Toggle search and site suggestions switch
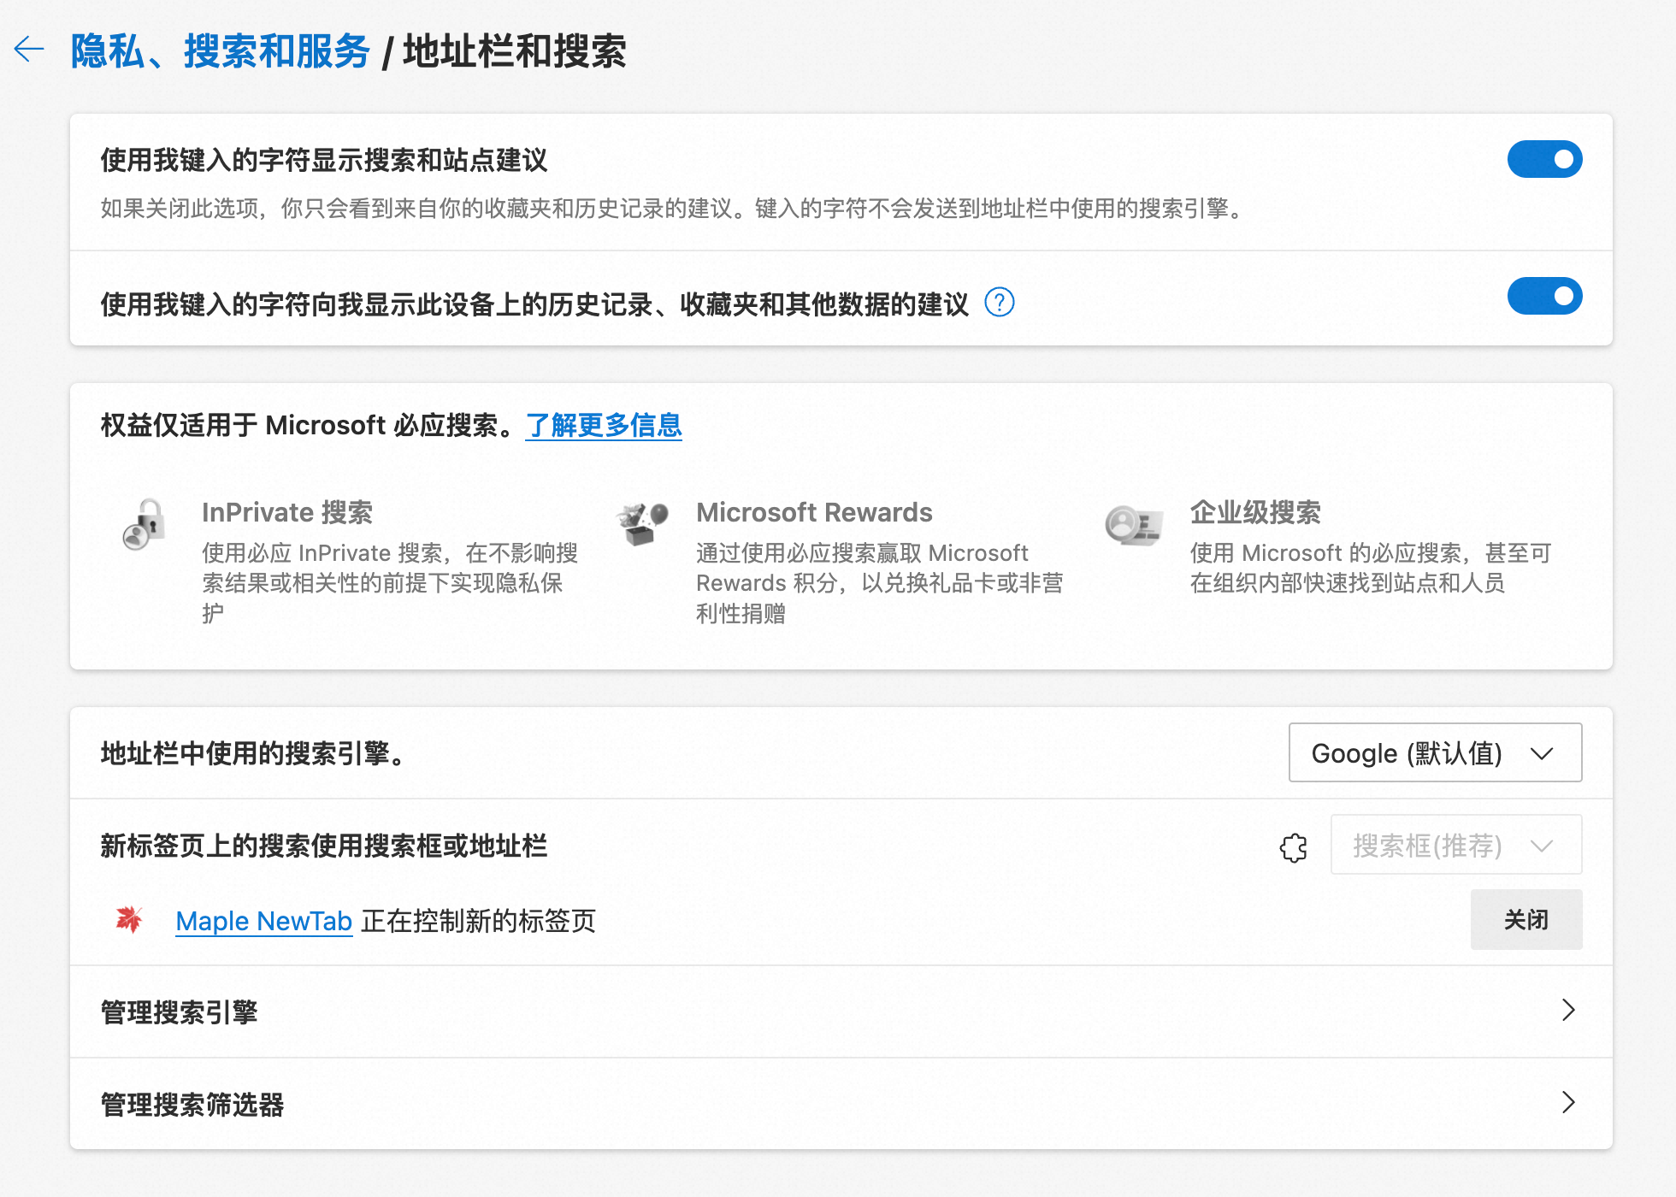 [x=1543, y=160]
